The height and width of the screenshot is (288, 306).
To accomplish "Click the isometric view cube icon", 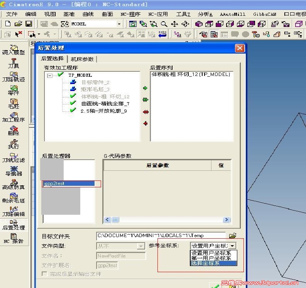I will point(199,24).
